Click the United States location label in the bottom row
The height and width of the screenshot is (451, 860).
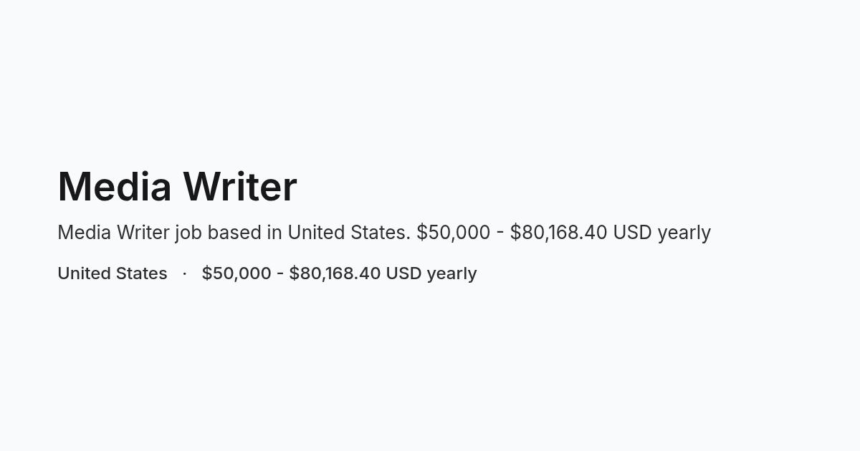[x=113, y=273]
